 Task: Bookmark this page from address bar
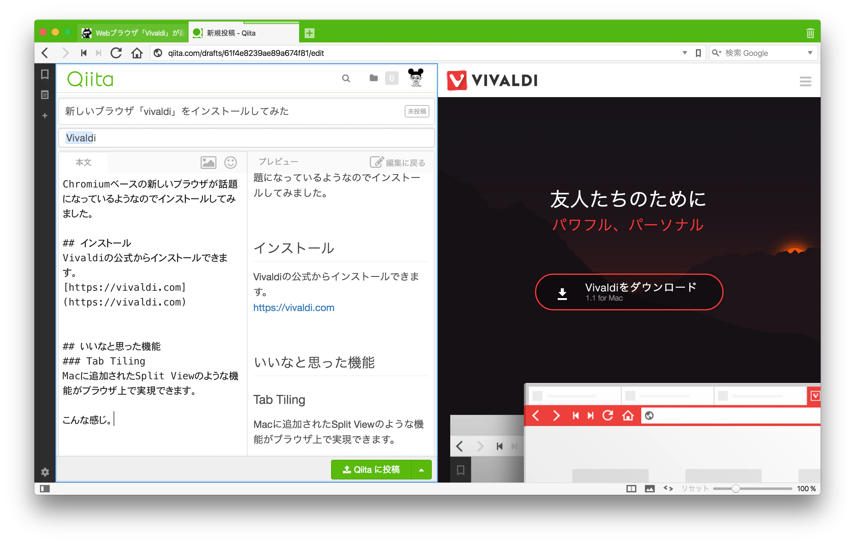[698, 53]
